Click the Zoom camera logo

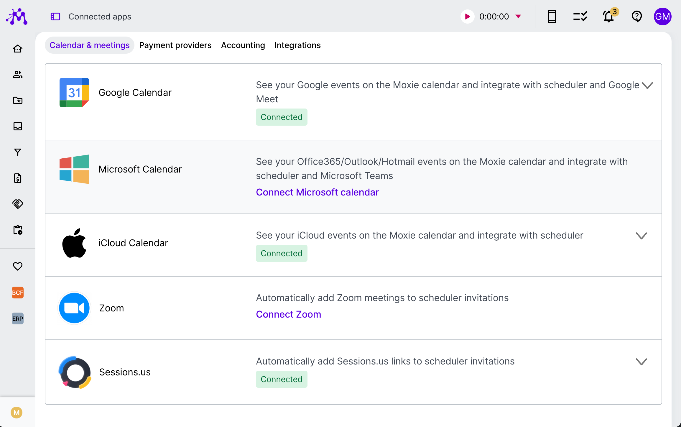click(74, 308)
